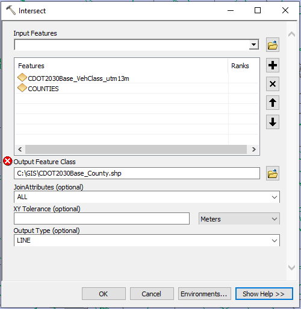301x309 pixels.
Task: Click the Cancel button
Action: [x=152, y=294]
